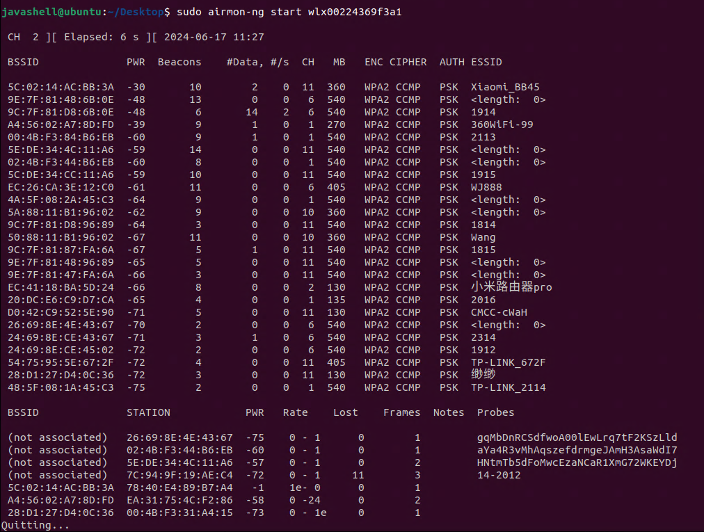Click the BSSID 'A4:56:02:A7:8D:FD' in the access point table
The height and width of the screenshot is (532, 704).
click(61, 124)
